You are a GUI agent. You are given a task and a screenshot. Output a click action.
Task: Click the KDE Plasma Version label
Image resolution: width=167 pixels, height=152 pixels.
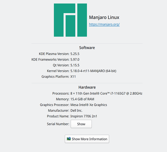point(54,54)
